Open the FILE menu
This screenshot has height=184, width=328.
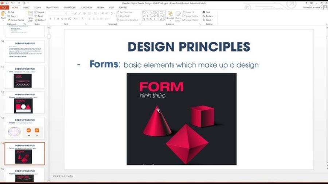(5, 7)
